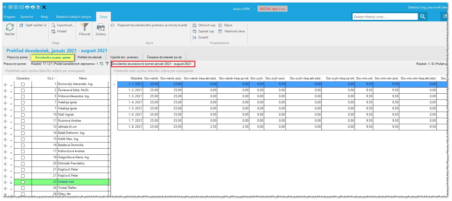The width and height of the screenshot is (452, 201).
Task: Click the funnel icon in Pracovný pomer panel header
Action: 107,64
